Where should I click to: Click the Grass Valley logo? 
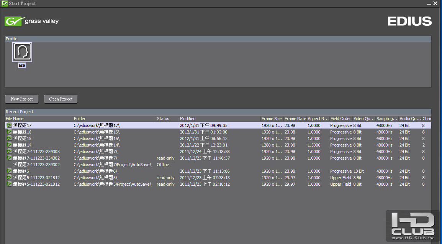[x=32, y=21]
